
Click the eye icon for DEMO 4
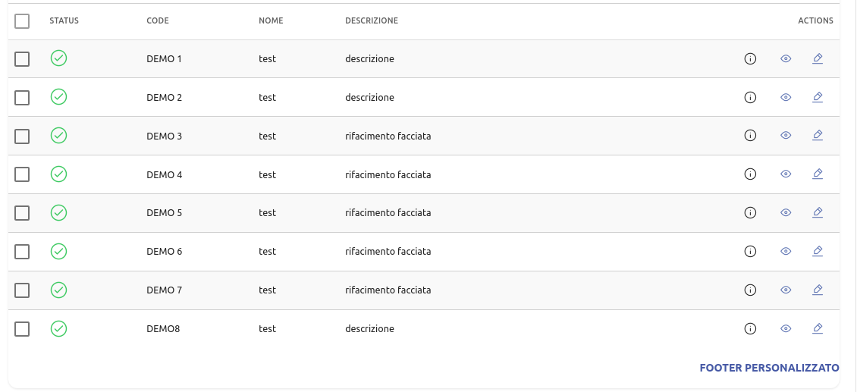point(786,174)
